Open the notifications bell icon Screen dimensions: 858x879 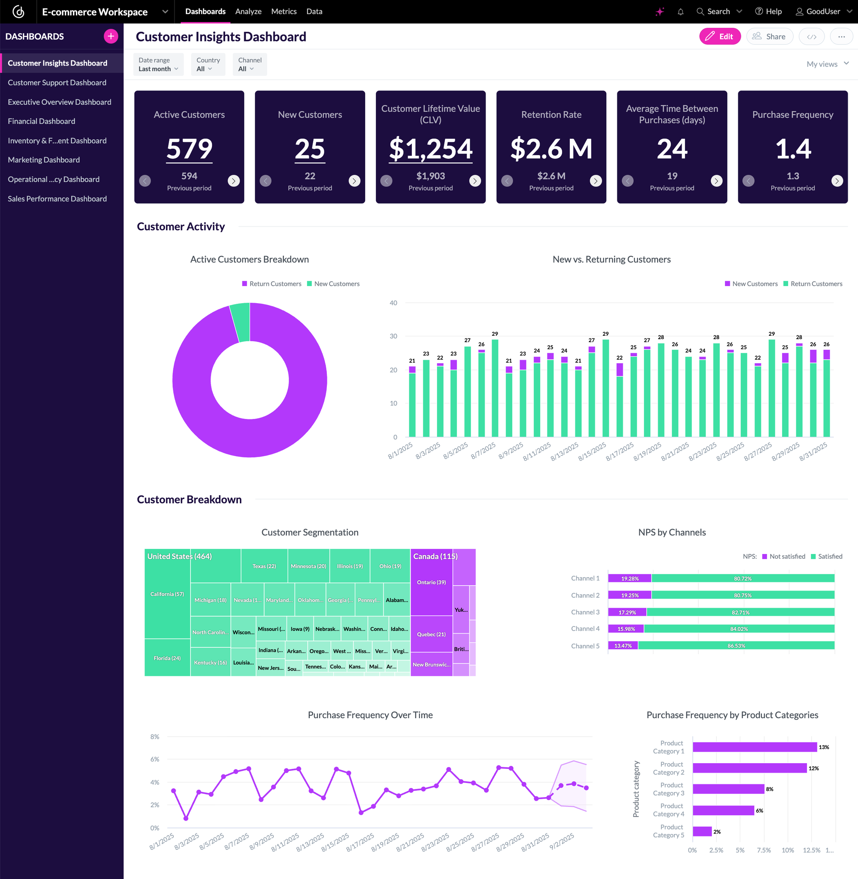click(x=681, y=11)
